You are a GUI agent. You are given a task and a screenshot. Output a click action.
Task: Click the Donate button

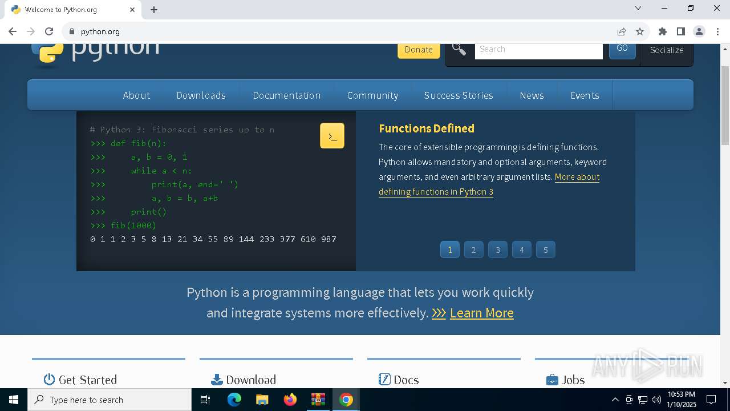point(419,50)
